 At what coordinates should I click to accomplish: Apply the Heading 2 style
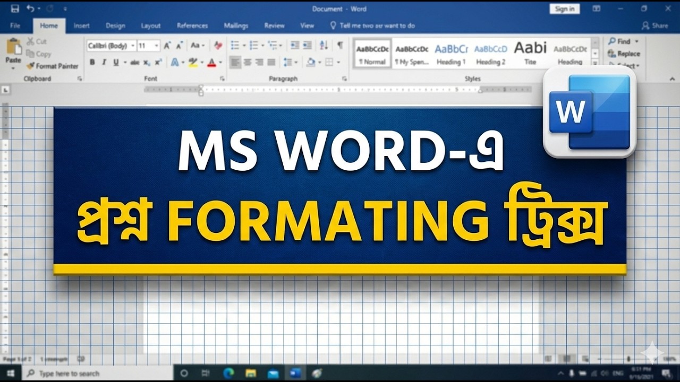pyautogui.click(x=490, y=53)
